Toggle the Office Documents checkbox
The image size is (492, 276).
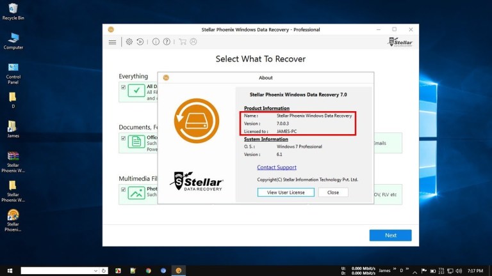coord(123,138)
